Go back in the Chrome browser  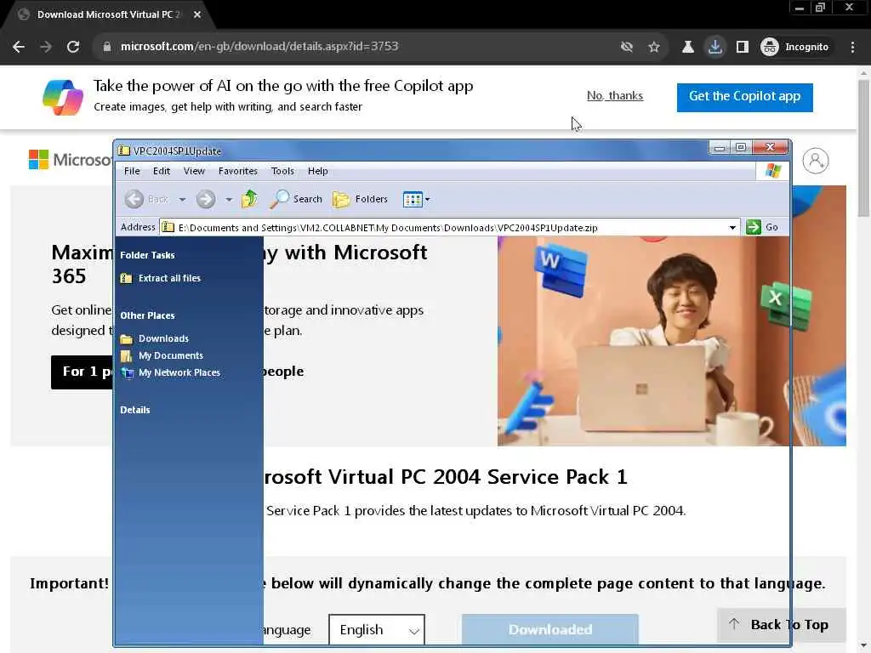(x=19, y=47)
